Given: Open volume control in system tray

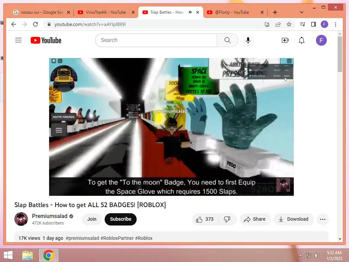Looking at the screenshot, I should coord(317,255).
